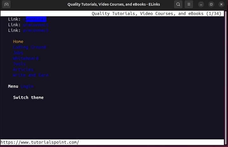Maximize the ELinks terminal window

coord(211,4)
